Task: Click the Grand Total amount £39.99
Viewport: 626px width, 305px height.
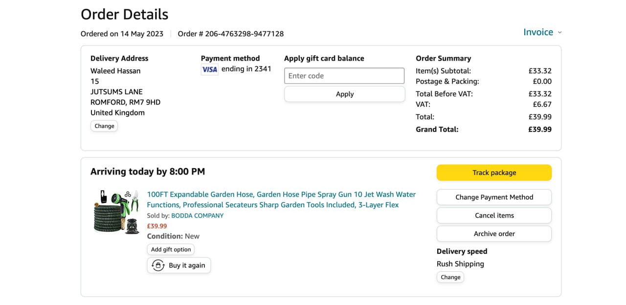Action: 539,130
